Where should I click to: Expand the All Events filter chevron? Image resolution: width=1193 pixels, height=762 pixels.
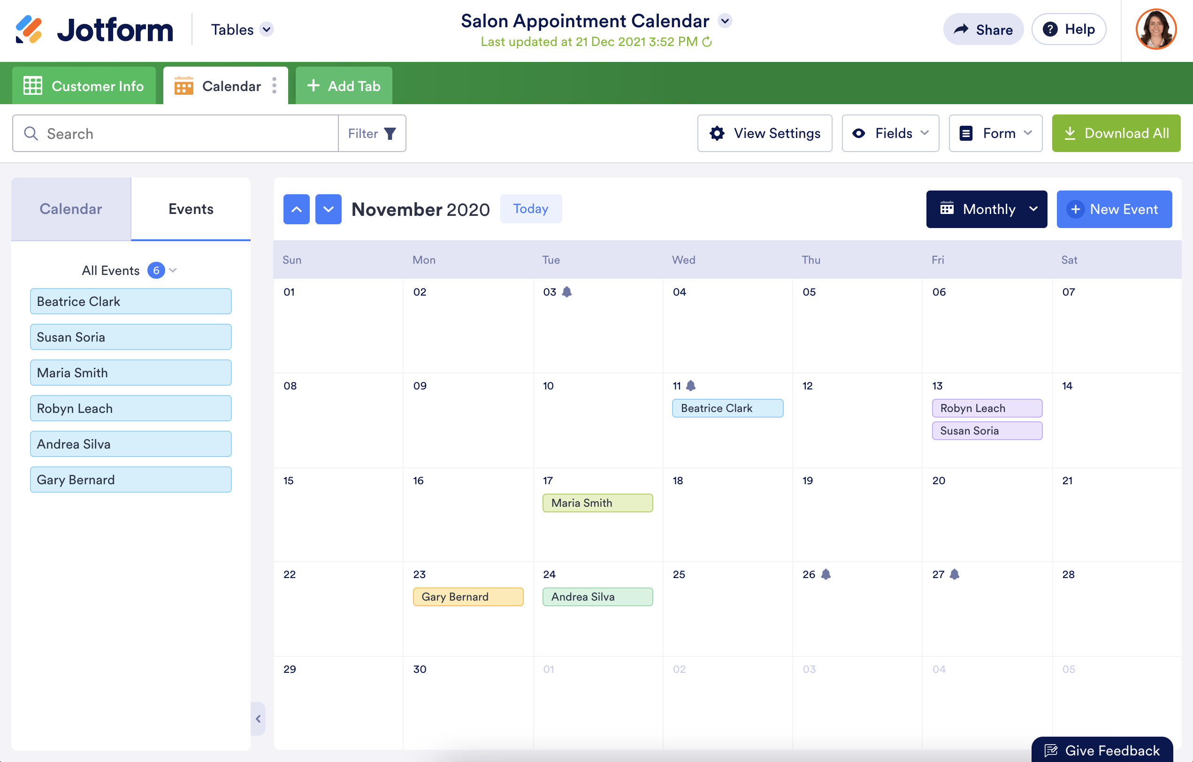pyautogui.click(x=173, y=271)
